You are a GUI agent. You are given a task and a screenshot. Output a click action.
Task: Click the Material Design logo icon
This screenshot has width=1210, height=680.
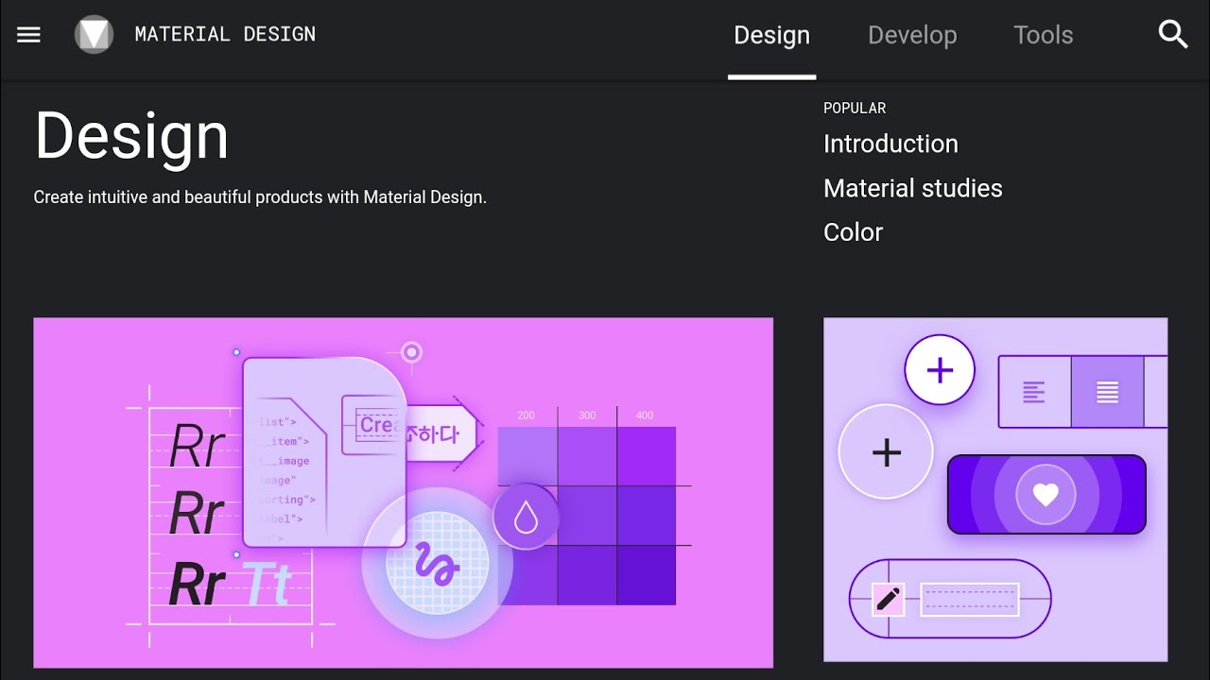click(94, 35)
